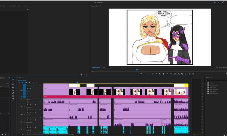
Task: Click the audio meters panel
Action: [x=197, y=106]
